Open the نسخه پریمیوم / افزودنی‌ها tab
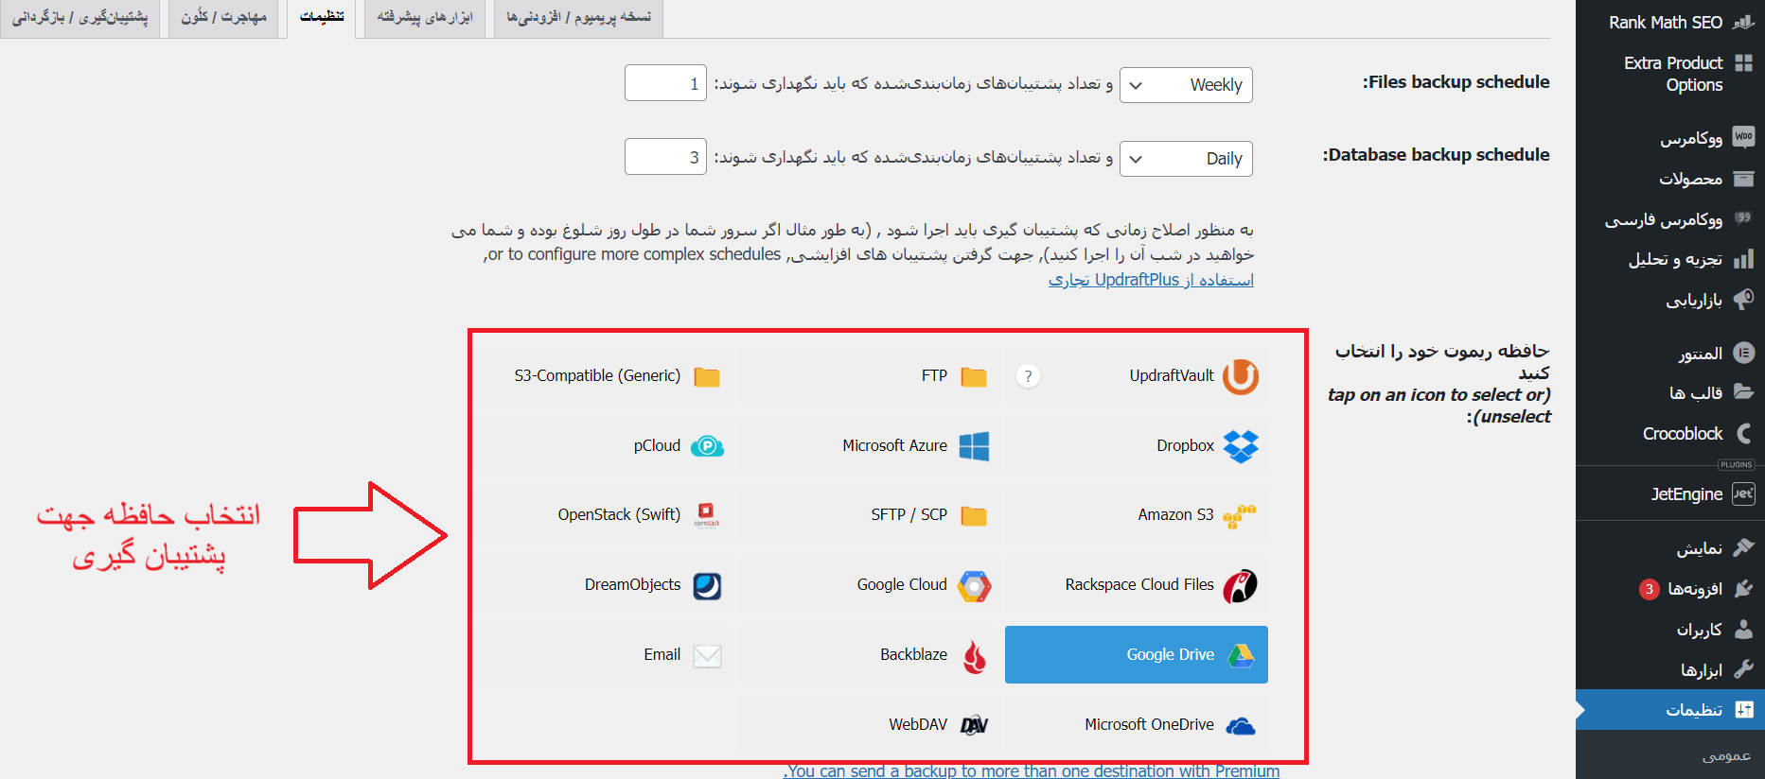The height and width of the screenshot is (779, 1765). click(x=578, y=18)
